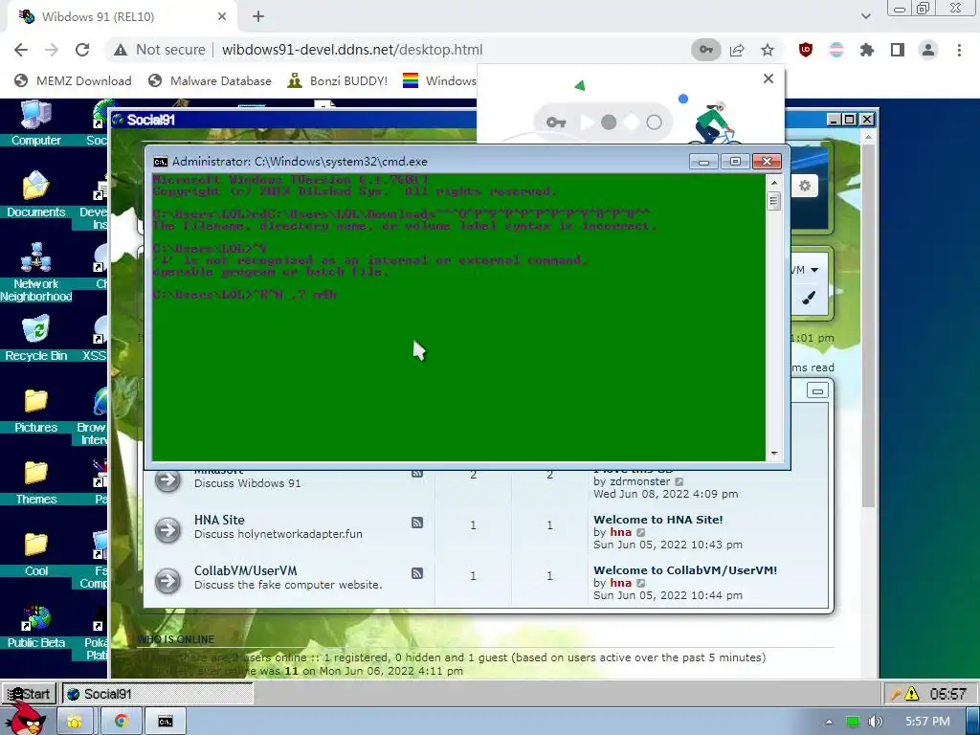Viewport: 980px width, 735px height.
Task: Open the Extensions puzzle icon
Action: pos(867,50)
